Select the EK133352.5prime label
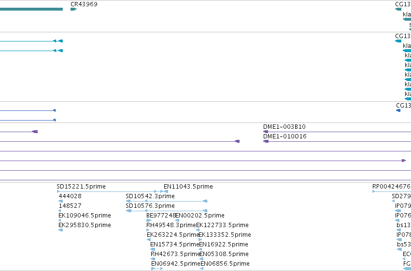 coord(225,235)
